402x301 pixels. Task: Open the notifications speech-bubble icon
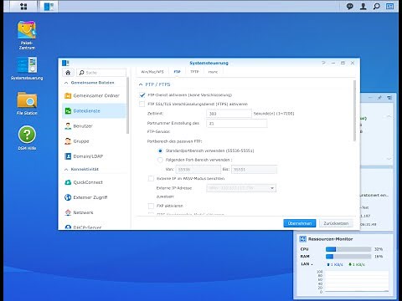pos(349,6)
